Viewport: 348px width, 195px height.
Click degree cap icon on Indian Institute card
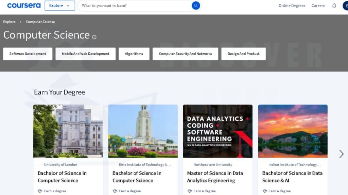(264, 191)
